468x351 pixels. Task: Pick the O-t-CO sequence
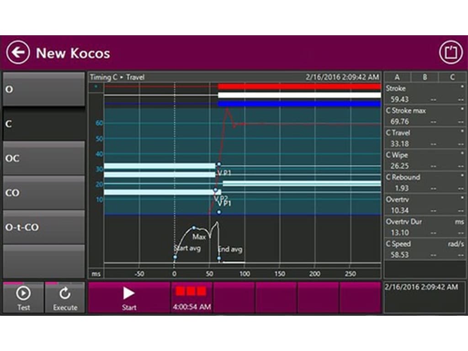(x=44, y=227)
